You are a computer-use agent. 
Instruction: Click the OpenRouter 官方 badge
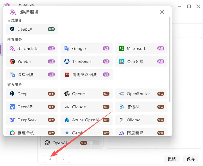[161, 94]
